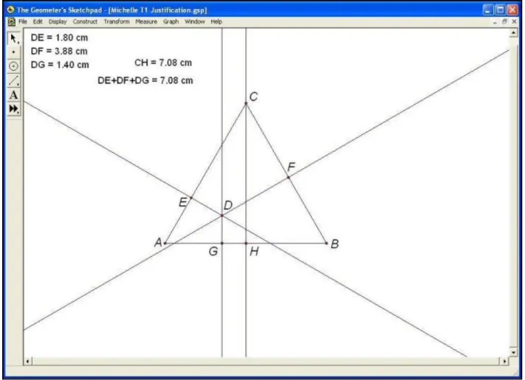Open the Display menu
This screenshot has width=525, height=380.
click(x=58, y=21)
